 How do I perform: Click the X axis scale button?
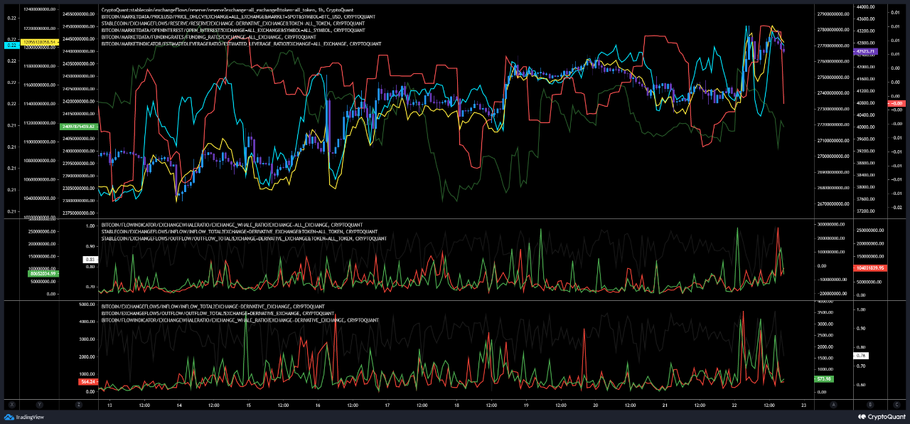point(12,405)
